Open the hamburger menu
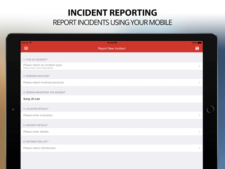The image size is (225, 169). click(26, 48)
